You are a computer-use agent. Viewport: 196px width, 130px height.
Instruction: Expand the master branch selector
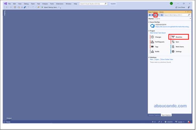tap(180, 122)
